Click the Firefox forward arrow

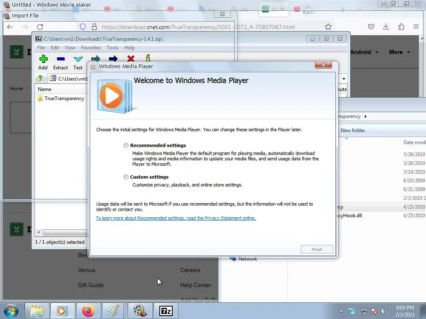coord(25,27)
